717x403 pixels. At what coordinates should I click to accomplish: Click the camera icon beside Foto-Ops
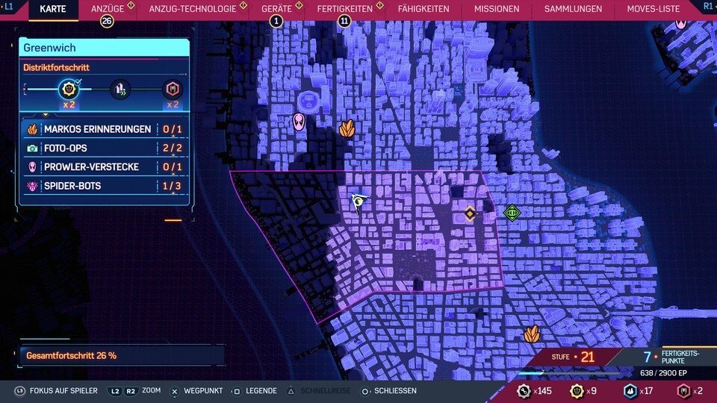(32, 148)
